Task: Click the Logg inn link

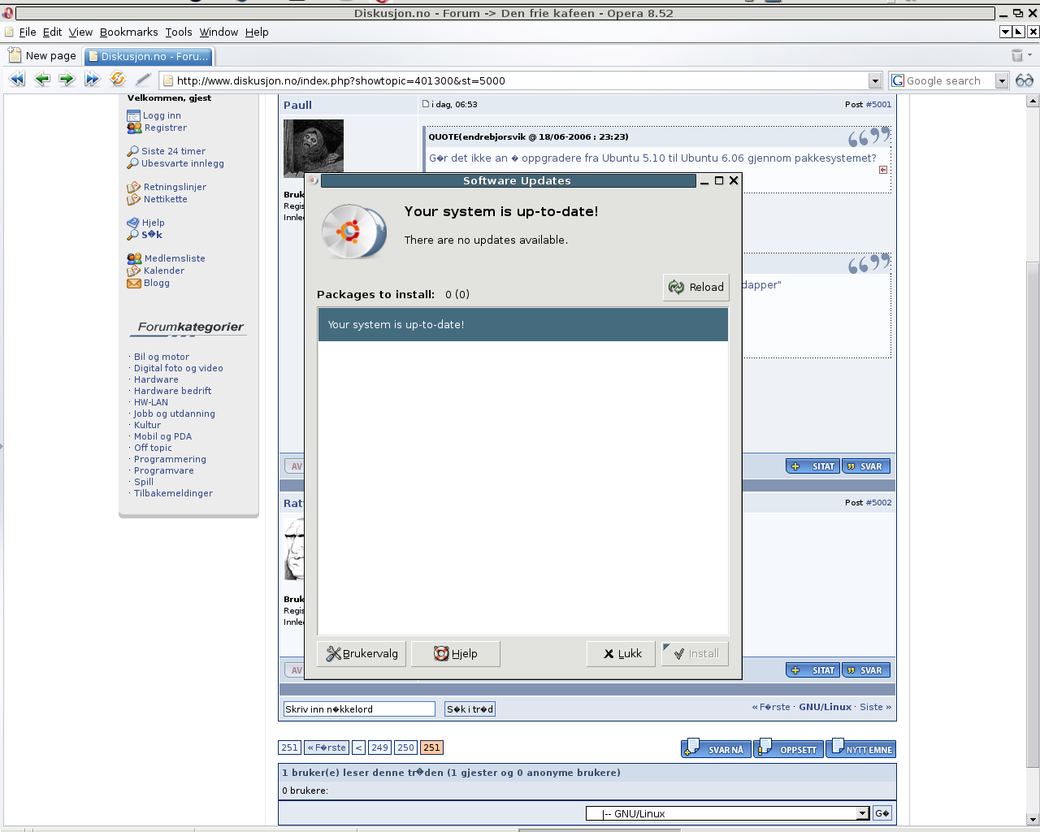Action: (162, 115)
